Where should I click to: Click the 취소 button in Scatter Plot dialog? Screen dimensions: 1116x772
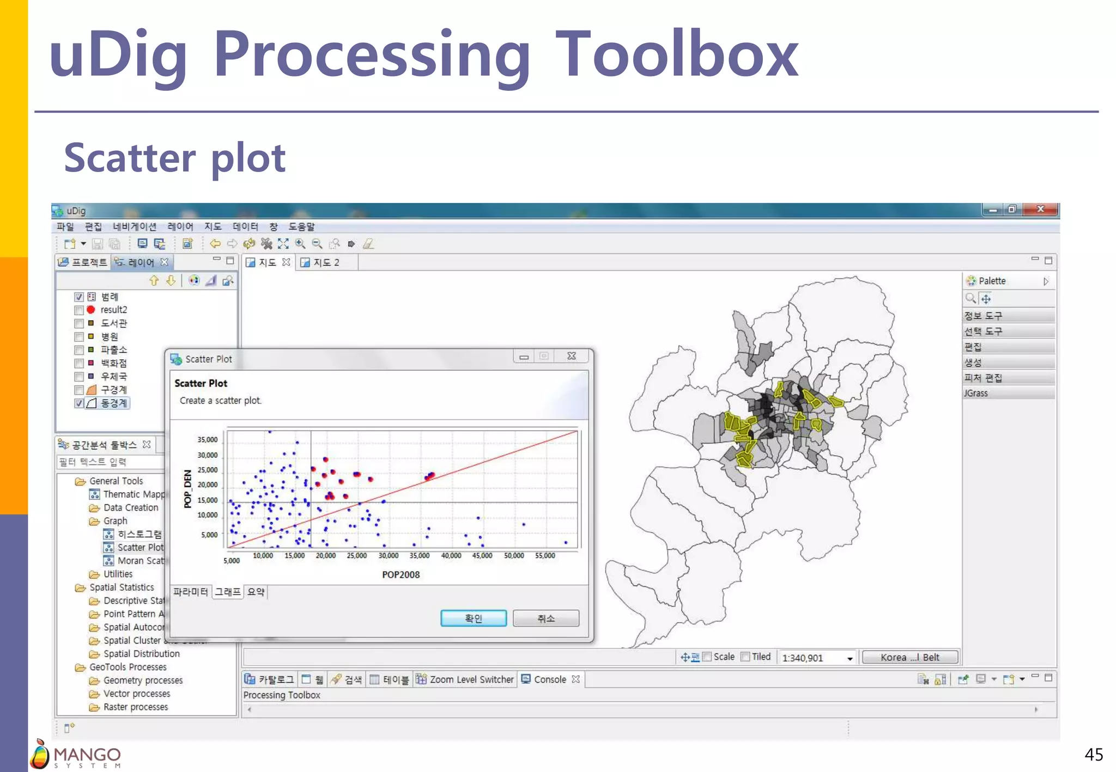(x=546, y=618)
